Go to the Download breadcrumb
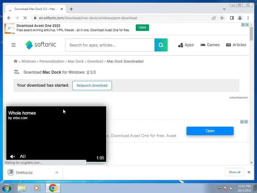 95,61
